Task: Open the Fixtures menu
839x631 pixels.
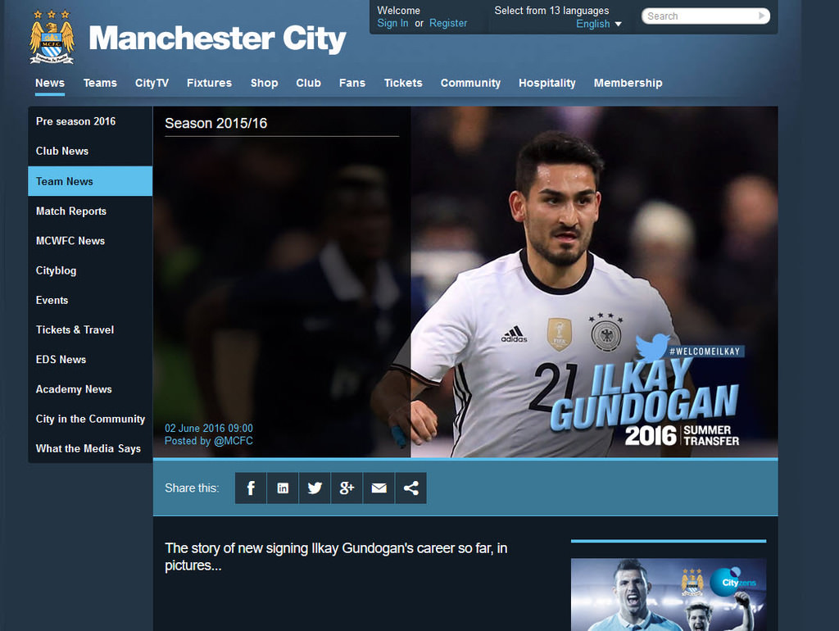Action: pos(209,83)
